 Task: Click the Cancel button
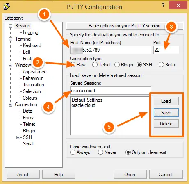click(x=166, y=175)
